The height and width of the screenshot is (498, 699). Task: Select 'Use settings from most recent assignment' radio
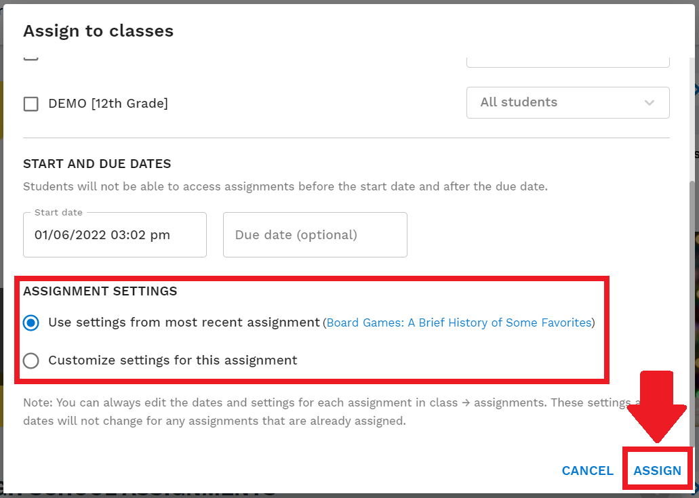[31, 323]
